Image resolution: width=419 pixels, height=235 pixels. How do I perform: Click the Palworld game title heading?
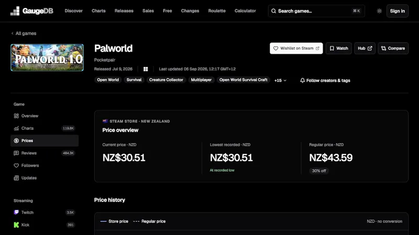[113, 49]
